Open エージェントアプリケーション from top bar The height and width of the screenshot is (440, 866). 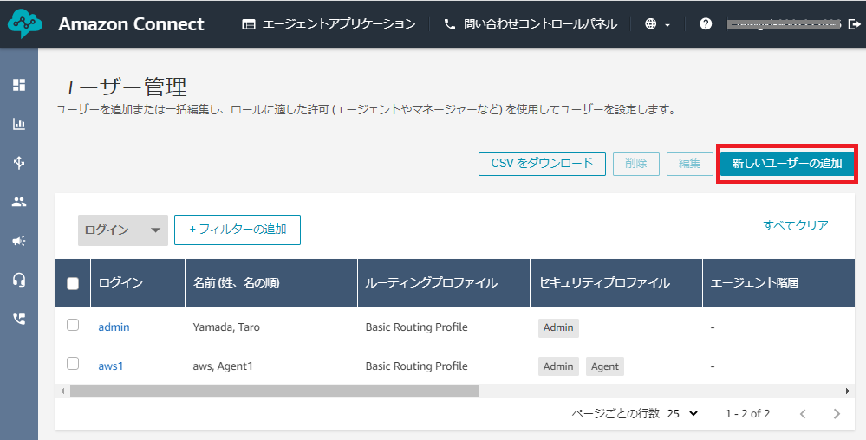click(329, 23)
